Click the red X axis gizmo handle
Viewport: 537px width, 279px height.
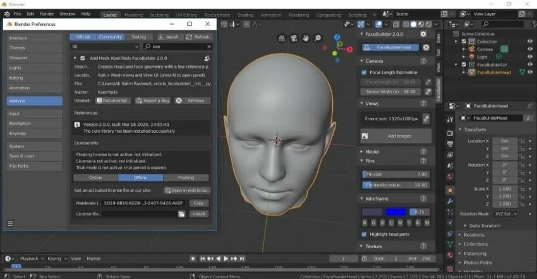pos(349,50)
